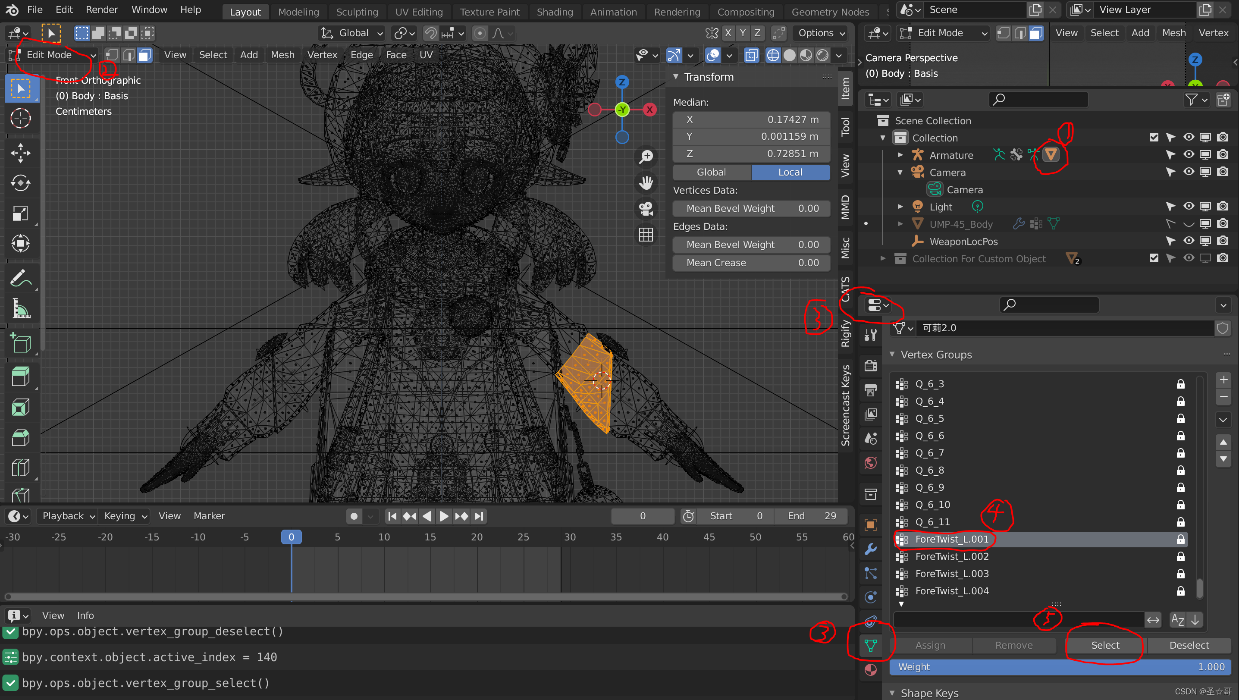Choose the Annotate pencil tool
The width and height of the screenshot is (1239, 700).
click(20, 278)
